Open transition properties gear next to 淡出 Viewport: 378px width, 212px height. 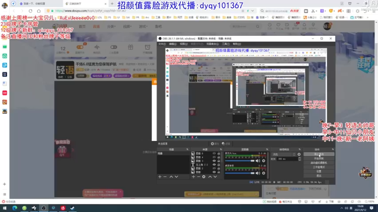point(299,155)
